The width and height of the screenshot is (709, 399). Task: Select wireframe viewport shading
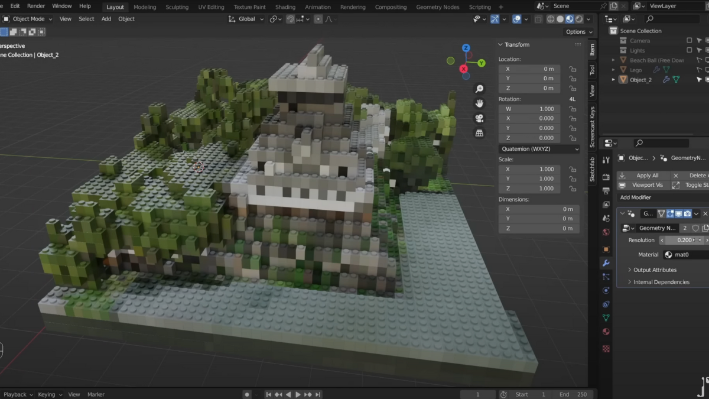pos(550,19)
